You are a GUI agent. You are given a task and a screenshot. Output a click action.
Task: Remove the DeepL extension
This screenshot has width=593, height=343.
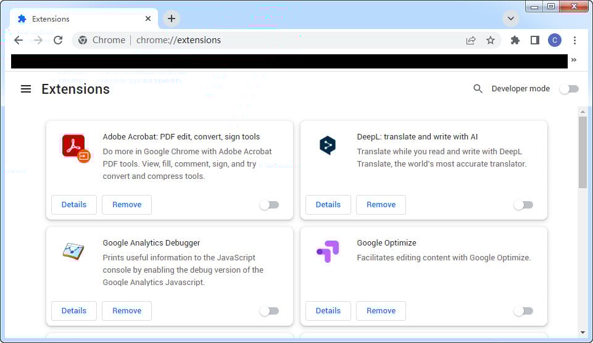[381, 205]
